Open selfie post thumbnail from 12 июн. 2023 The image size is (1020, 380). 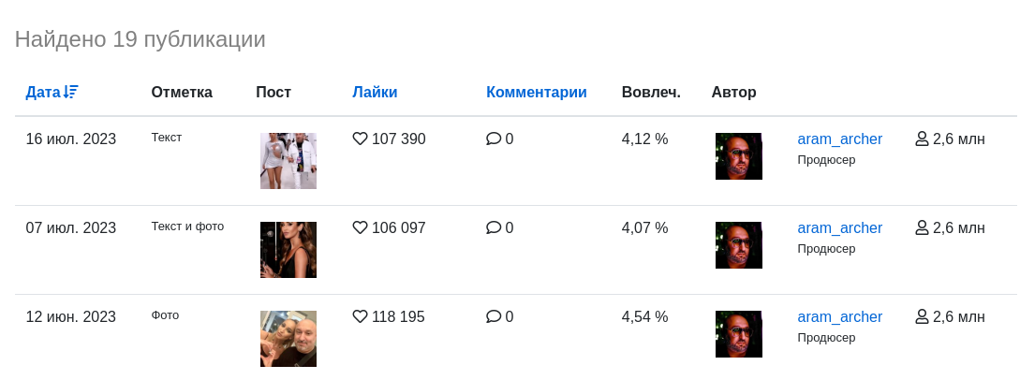[x=288, y=339]
